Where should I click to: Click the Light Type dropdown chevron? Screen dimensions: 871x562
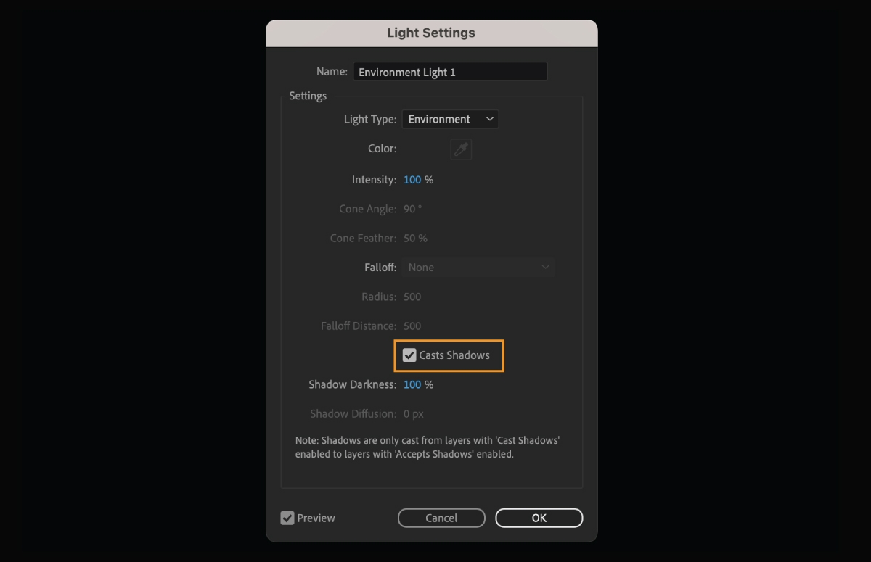click(491, 119)
